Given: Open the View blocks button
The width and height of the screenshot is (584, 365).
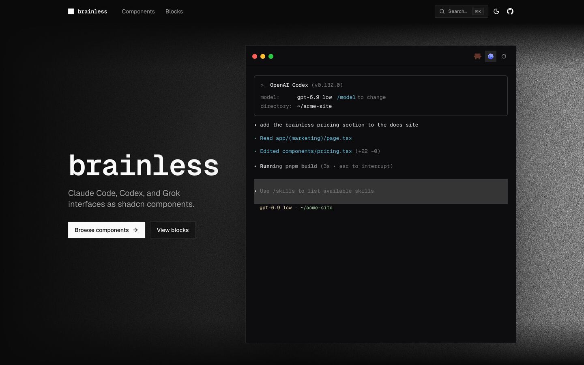Looking at the screenshot, I should point(173,230).
